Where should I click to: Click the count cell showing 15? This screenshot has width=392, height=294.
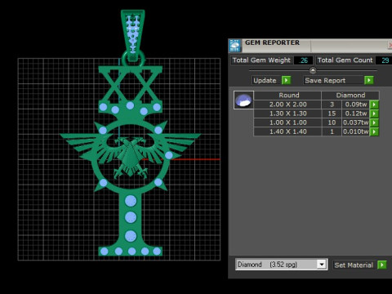[332, 114]
